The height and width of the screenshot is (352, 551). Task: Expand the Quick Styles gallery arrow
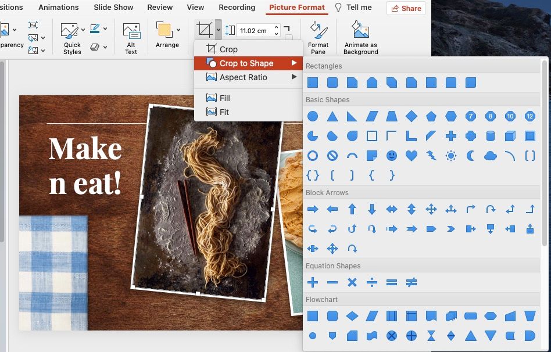tap(83, 30)
